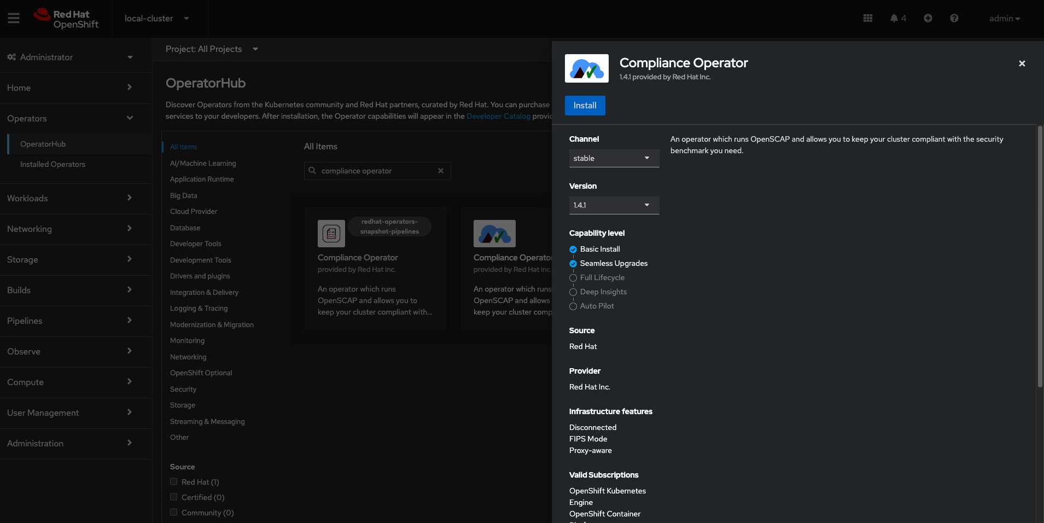Check the Certified (0) source filter
Viewport: 1044px width, 523px height.
tap(174, 497)
